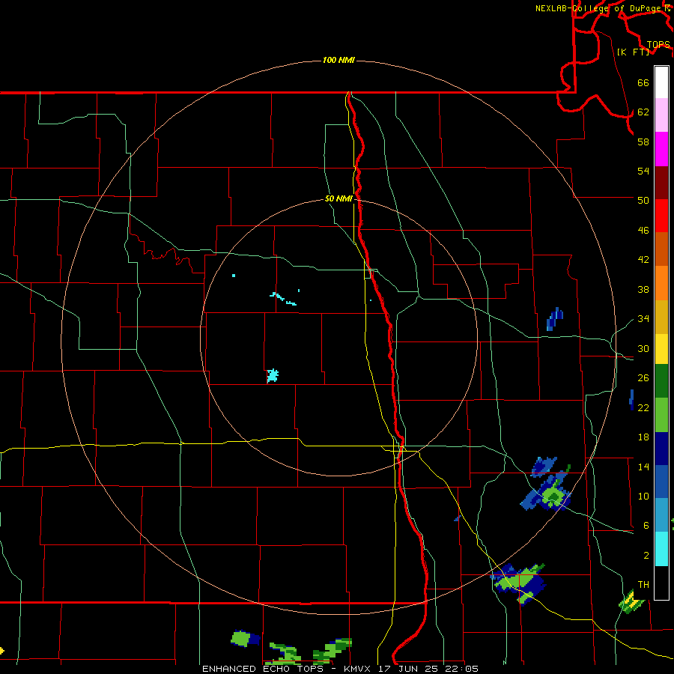Select the bright red legend segment
The image size is (674, 674).
pos(661,216)
